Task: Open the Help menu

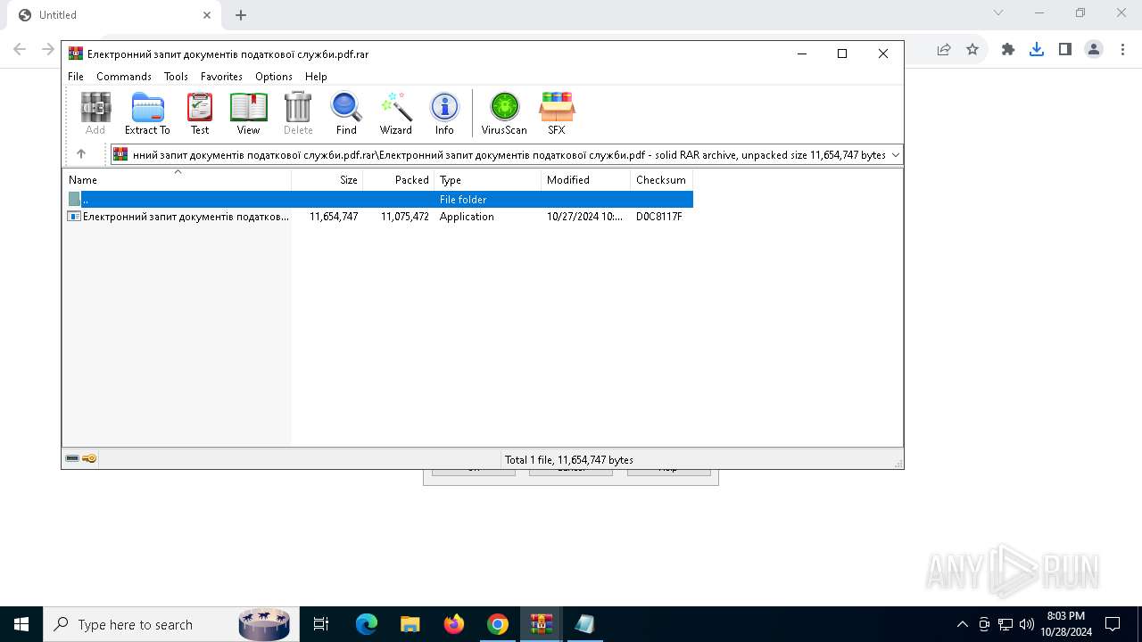Action: click(316, 77)
